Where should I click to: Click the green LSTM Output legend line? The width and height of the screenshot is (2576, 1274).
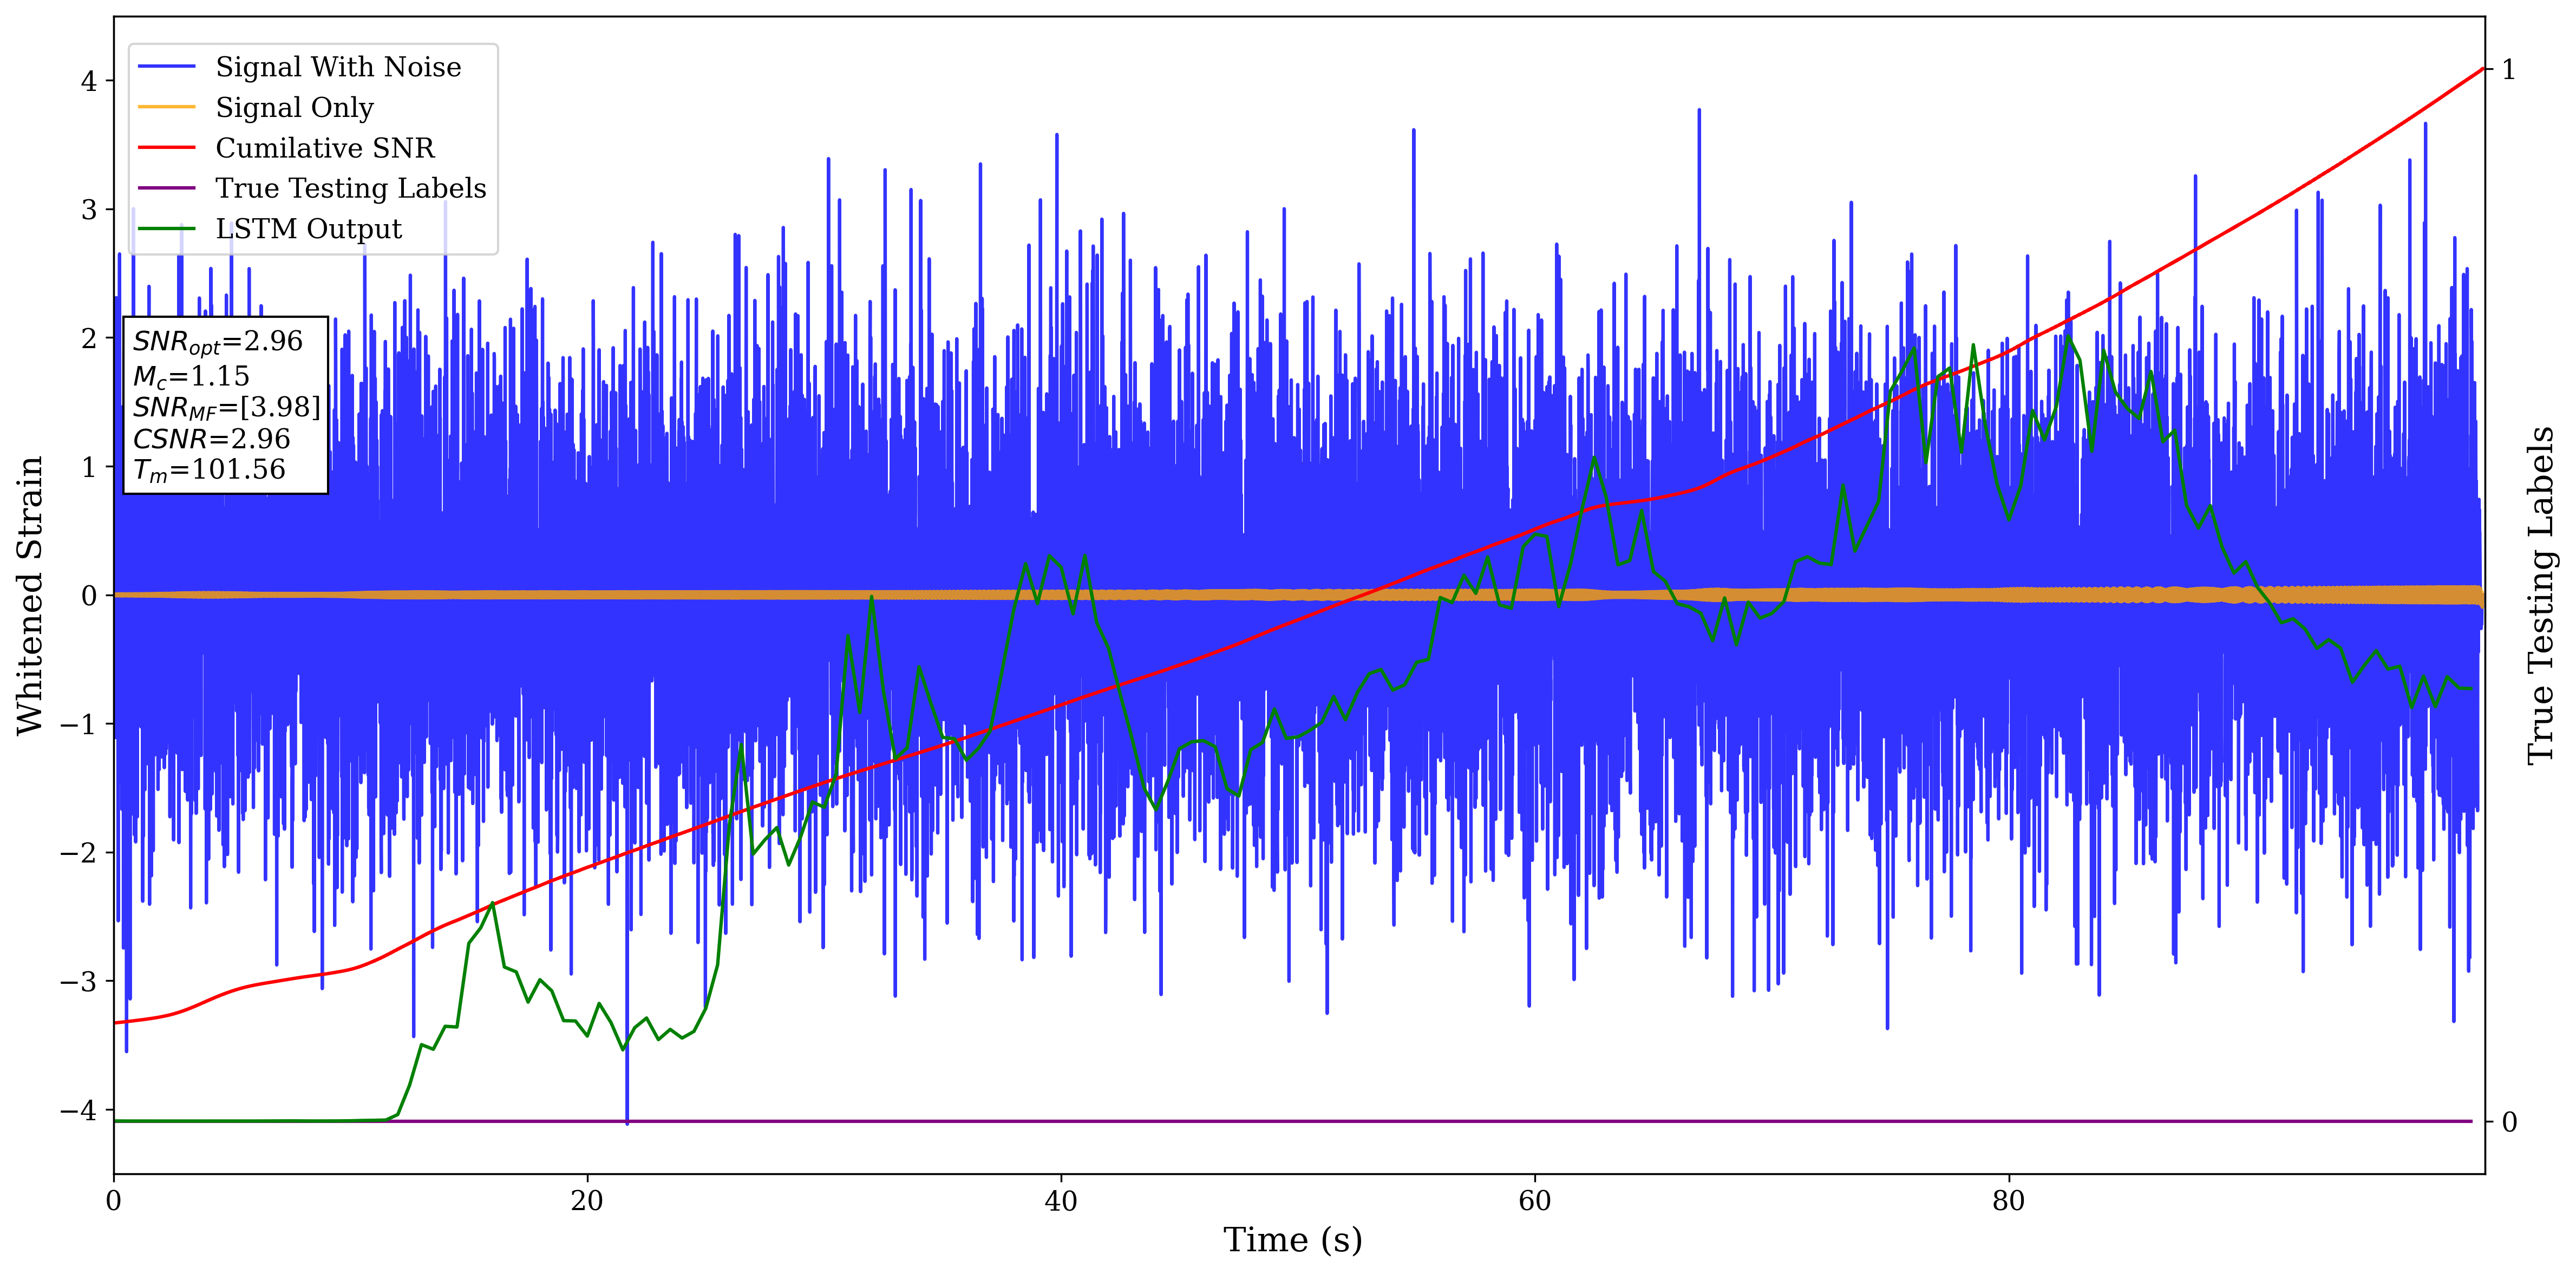pyautogui.click(x=166, y=229)
